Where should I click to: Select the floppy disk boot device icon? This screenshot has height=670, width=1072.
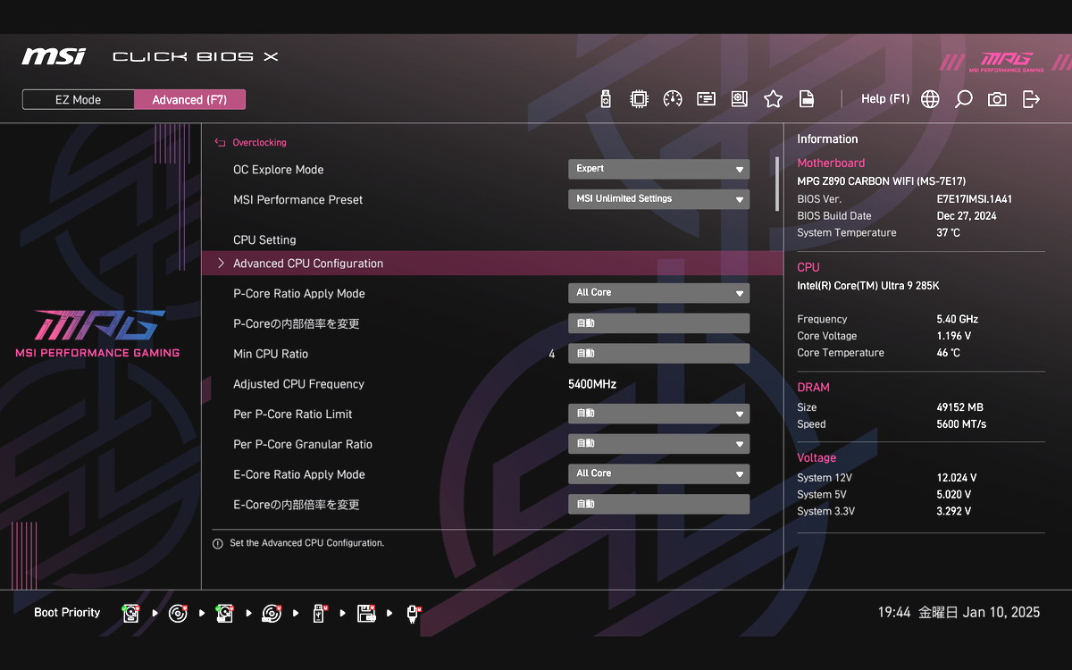click(365, 613)
